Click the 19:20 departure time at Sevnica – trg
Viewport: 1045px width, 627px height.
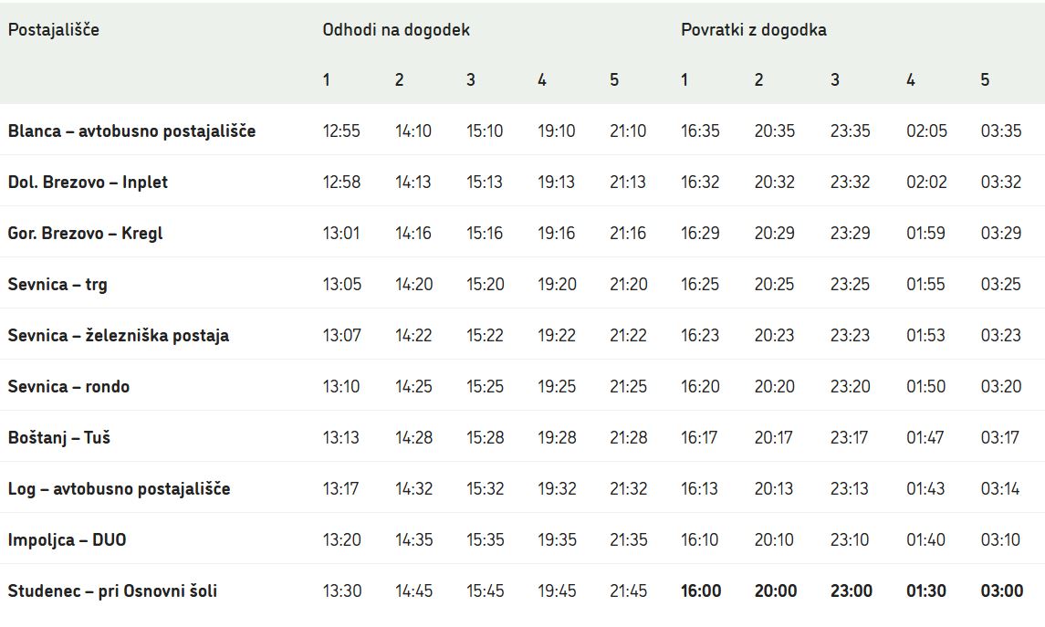(557, 285)
